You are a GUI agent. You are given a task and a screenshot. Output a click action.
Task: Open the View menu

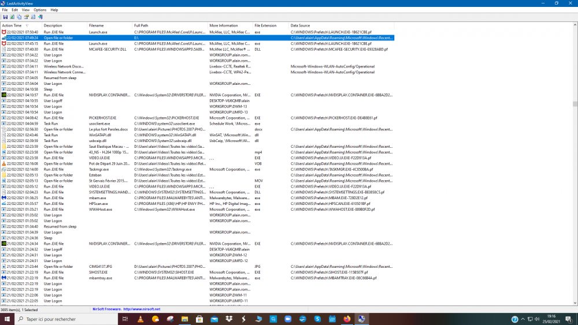tap(25, 10)
